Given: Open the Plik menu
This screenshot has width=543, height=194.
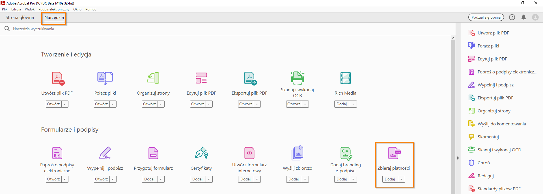Looking at the screenshot, I should coord(5,9).
